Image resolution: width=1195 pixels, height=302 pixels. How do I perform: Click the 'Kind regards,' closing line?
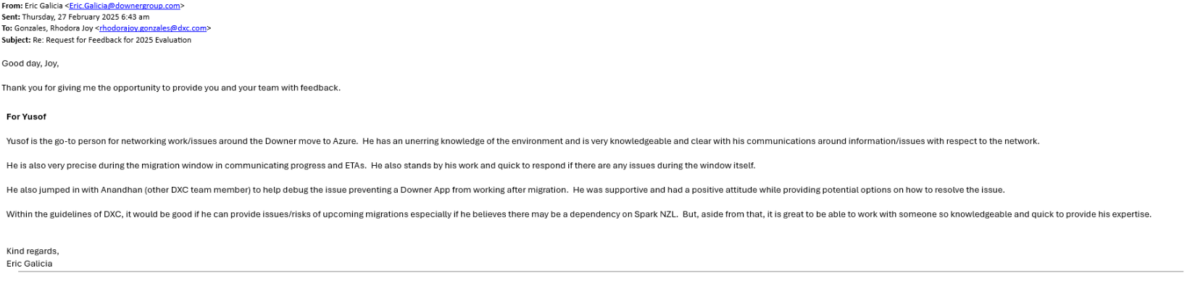click(33, 251)
